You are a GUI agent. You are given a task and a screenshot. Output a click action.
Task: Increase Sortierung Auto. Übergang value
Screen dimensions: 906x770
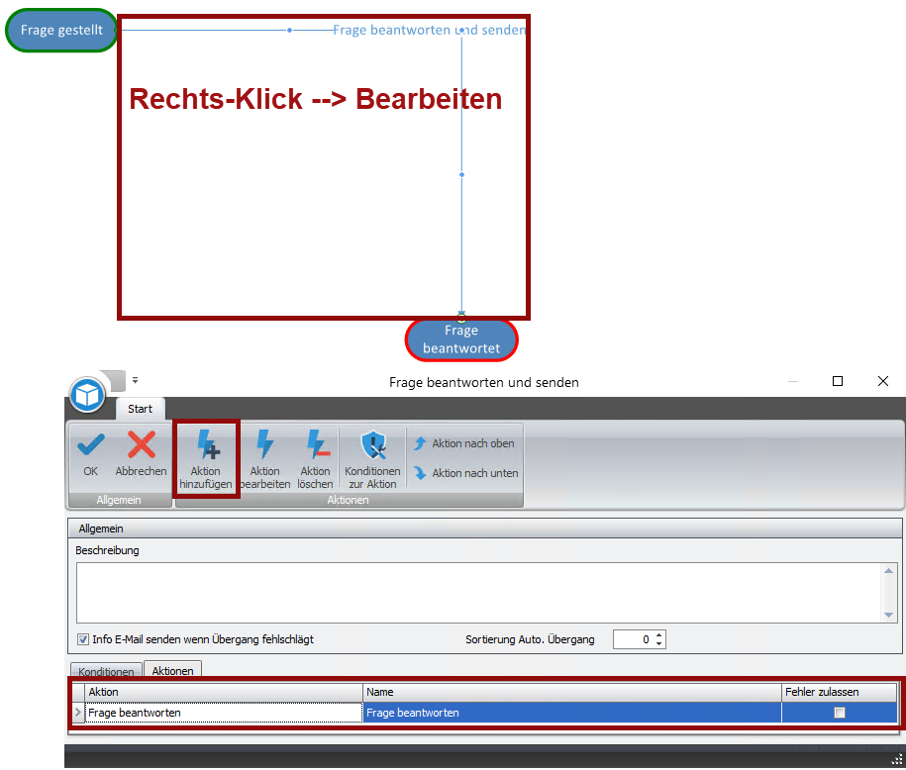pyautogui.click(x=659, y=635)
